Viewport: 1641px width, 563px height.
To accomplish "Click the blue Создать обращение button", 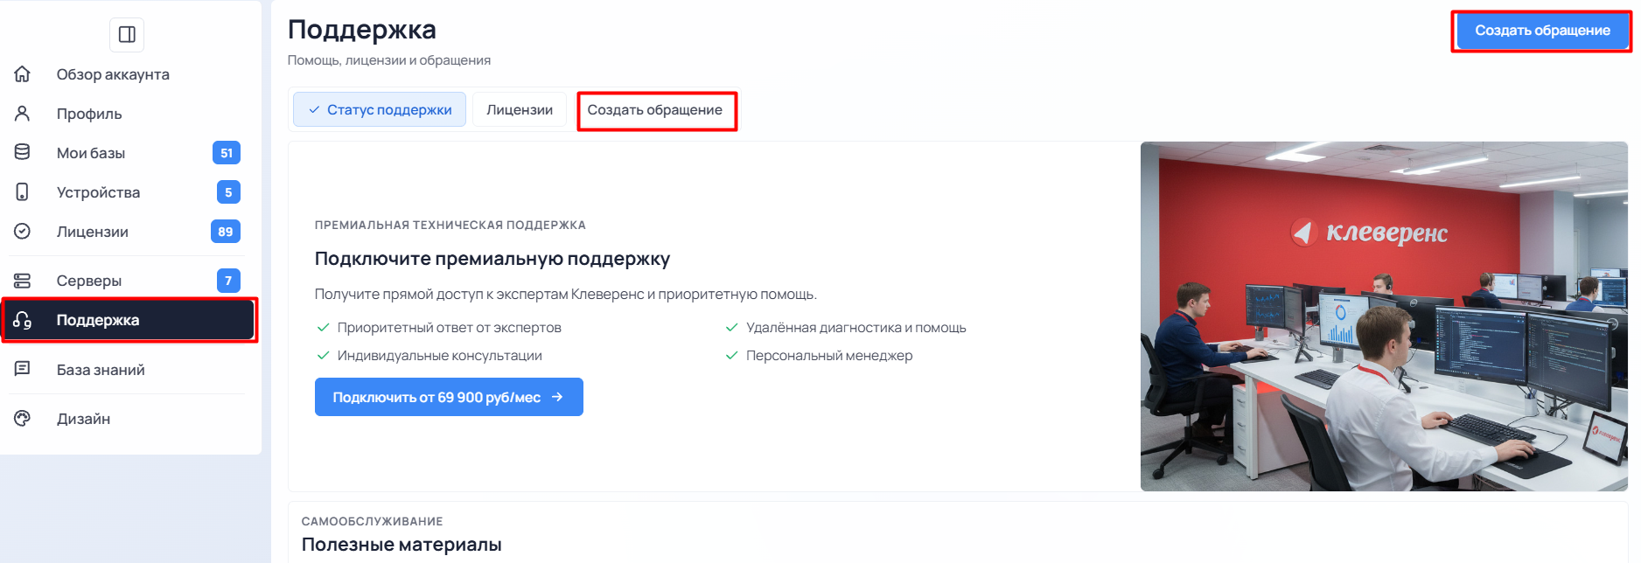I will (x=1542, y=31).
